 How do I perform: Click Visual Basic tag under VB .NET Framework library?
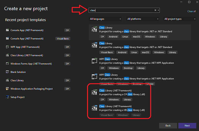click(107, 115)
